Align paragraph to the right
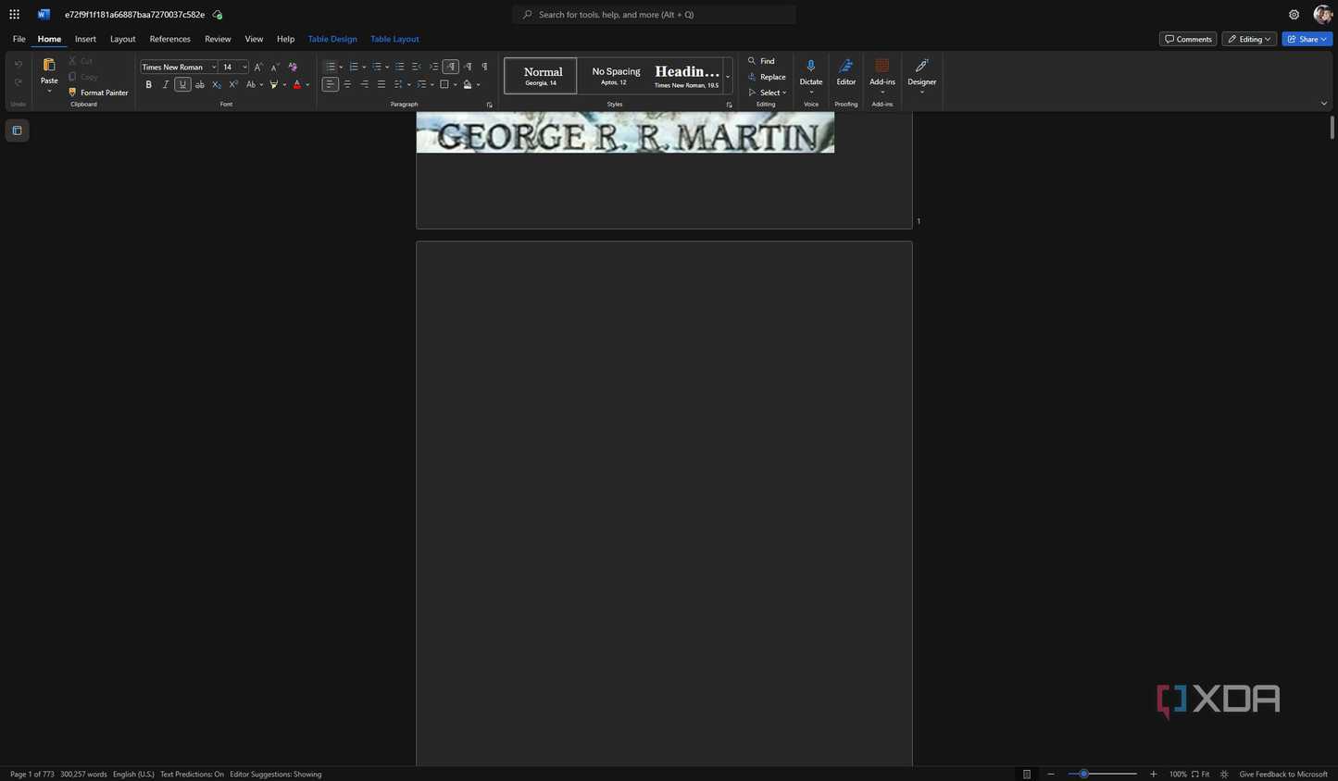 pyautogui.click(x=364, y=84)
